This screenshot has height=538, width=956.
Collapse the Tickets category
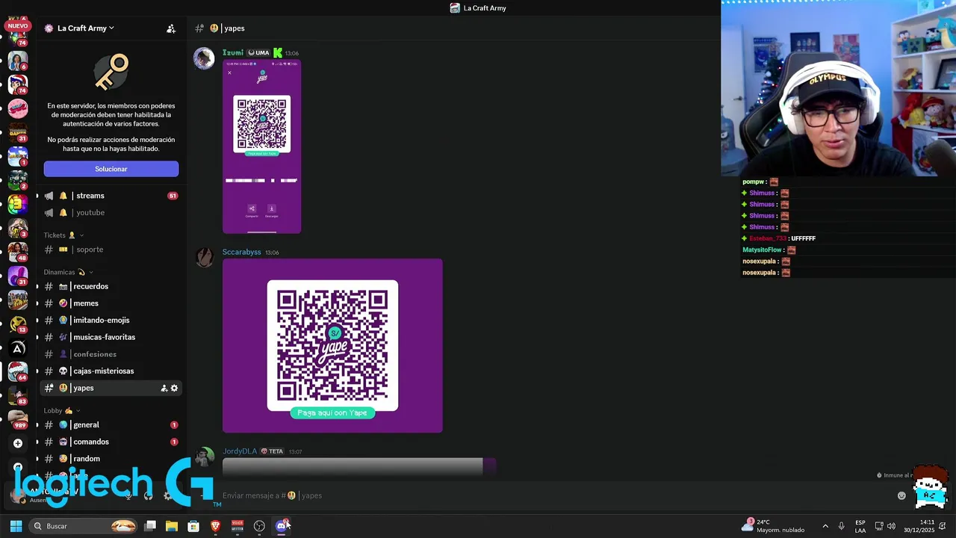pyautogui.click(x=63, y=235)
